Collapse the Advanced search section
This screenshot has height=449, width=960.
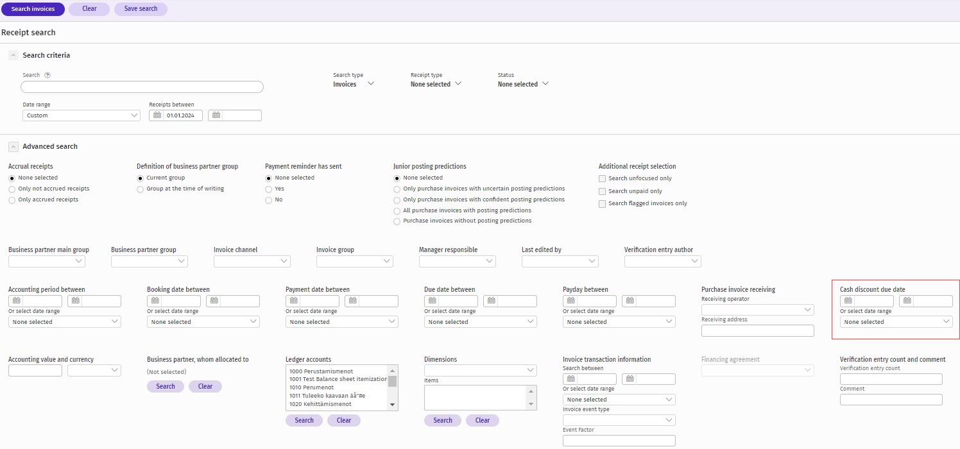click(13, 146)
